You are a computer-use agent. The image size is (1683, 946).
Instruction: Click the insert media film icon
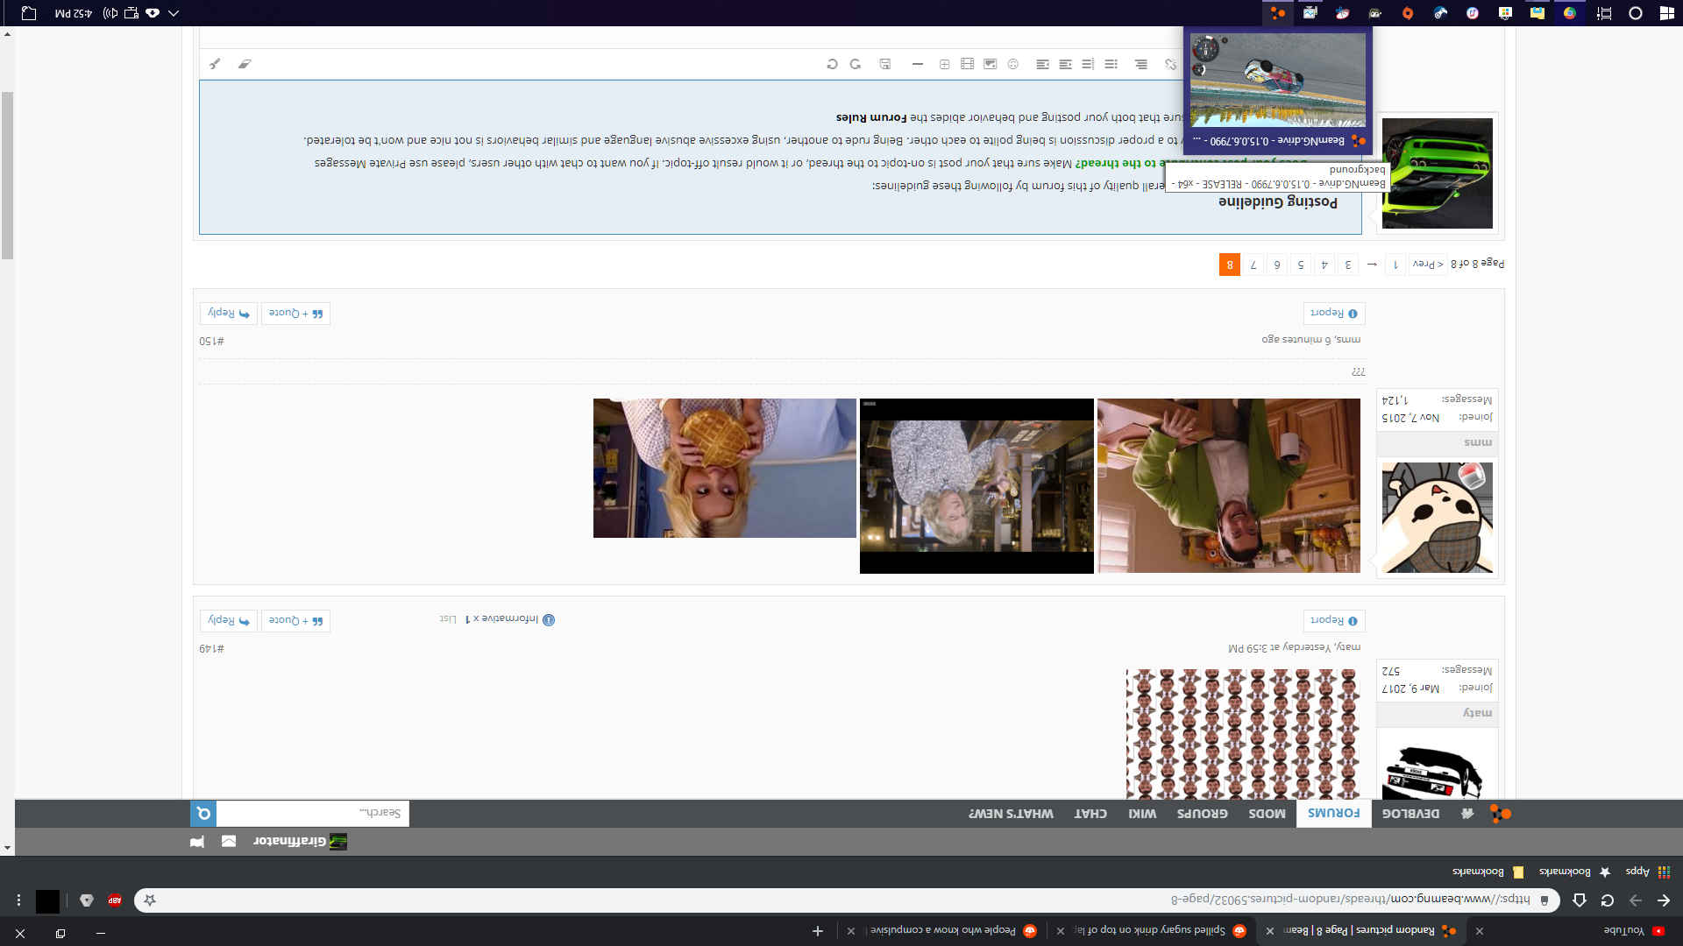tap(967, 64)
